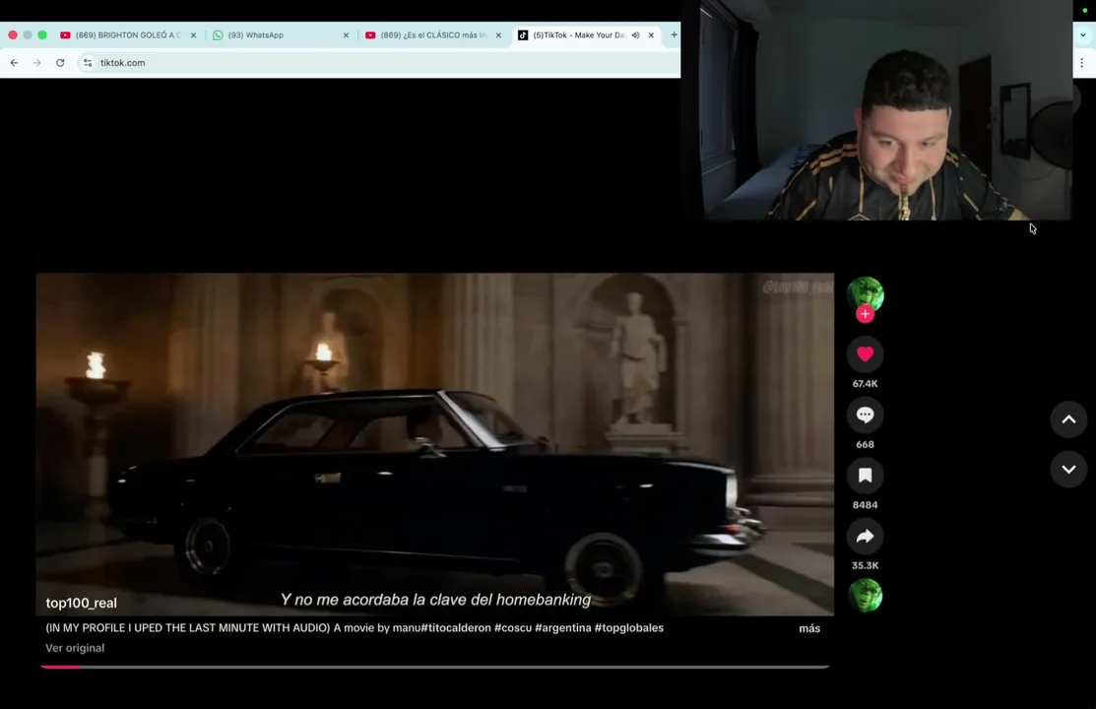Close the ¿Es el CLÁSICO tab
Viewport: 1096px width, 709px height.
click(x=498, y=35)
